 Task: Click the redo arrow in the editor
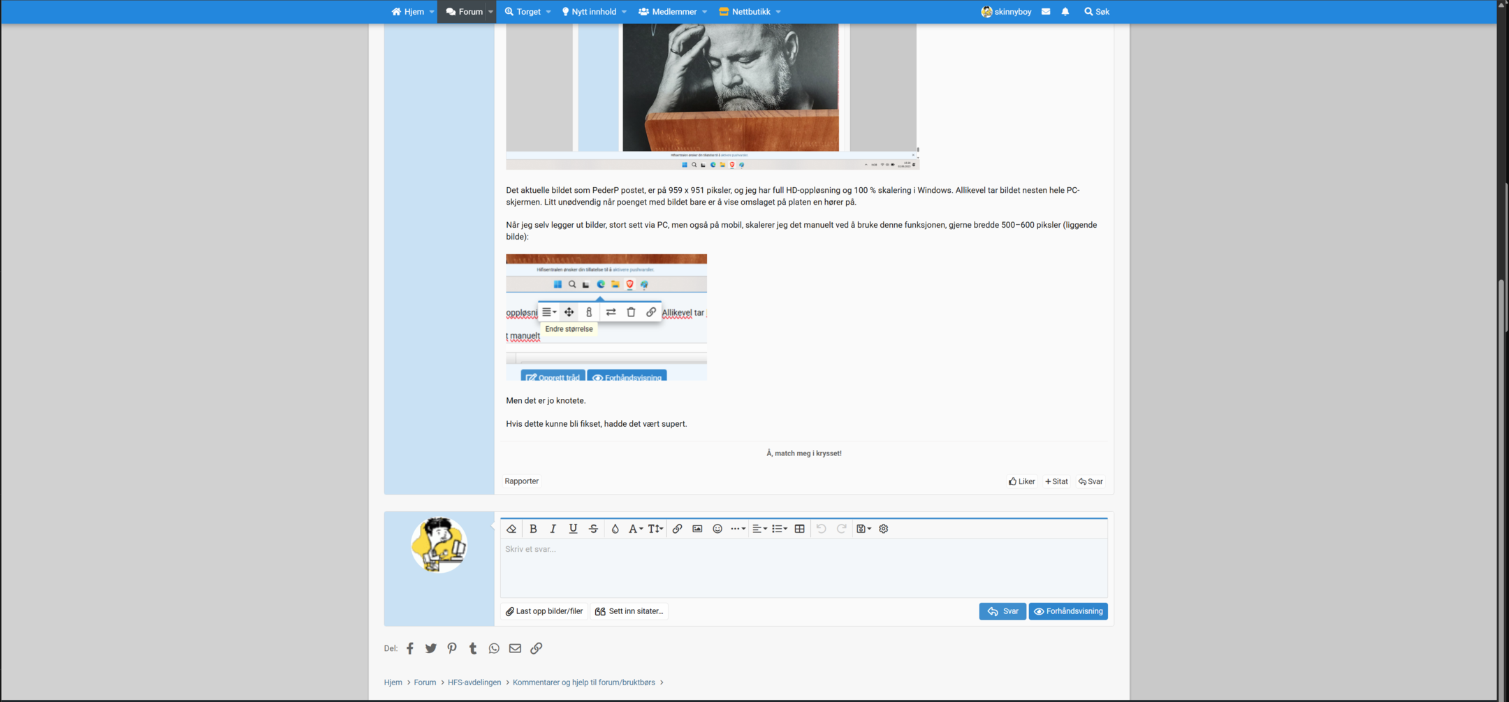click(x=842, y=529)
